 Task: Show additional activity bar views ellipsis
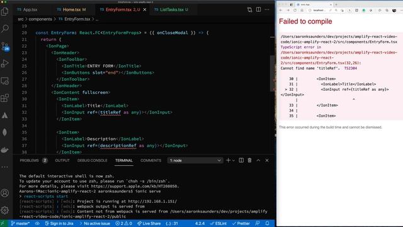pyautogui.click(x=5, y=167)
